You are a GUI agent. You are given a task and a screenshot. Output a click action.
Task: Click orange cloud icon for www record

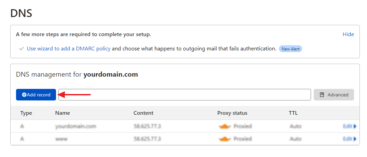225,139
